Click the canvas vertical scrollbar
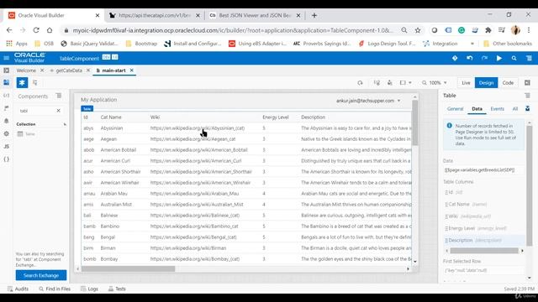The height and width of the screenshot is (302, 538). coord(414,122)
